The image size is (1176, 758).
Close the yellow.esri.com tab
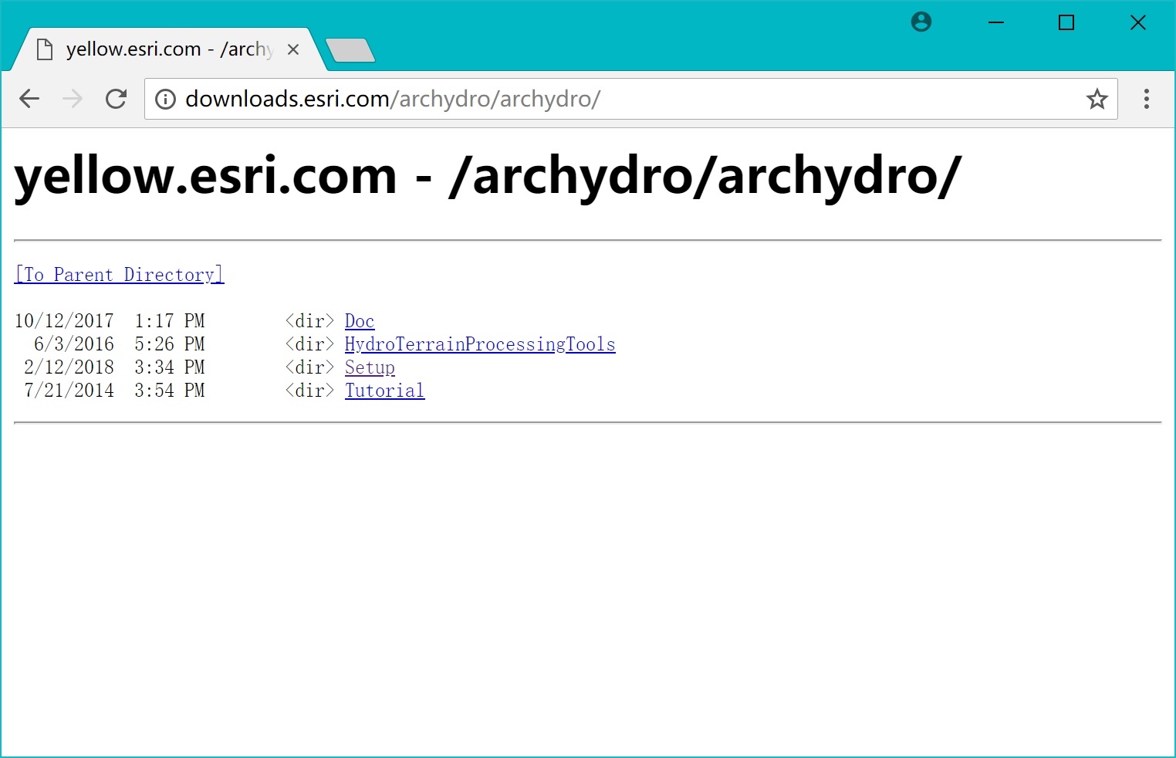pyautogui.click(x=293, y=49)
